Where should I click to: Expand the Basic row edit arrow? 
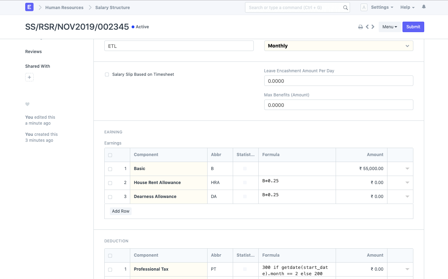pyautogui.click(x=407, y=169)
